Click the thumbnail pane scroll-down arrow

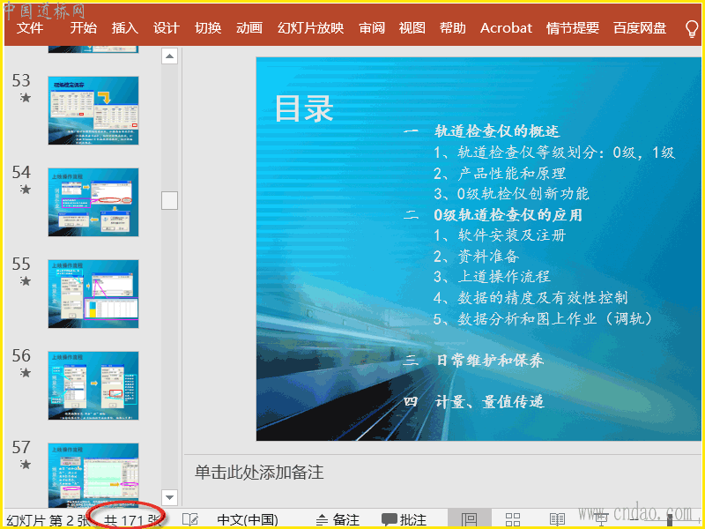click(169, 497)
